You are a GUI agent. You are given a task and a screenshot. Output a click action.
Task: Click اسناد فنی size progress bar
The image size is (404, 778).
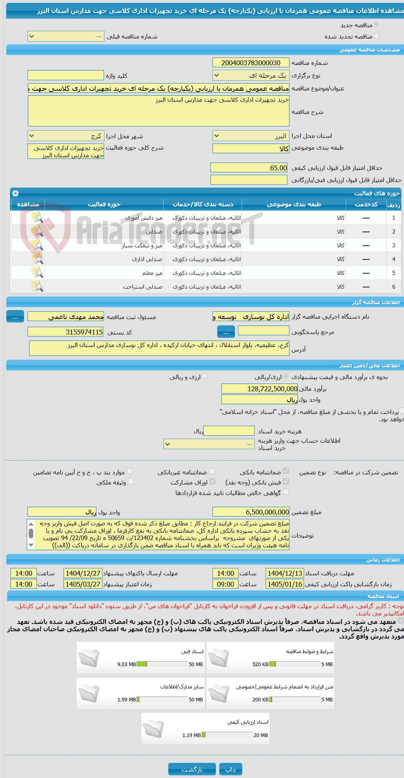162,664
